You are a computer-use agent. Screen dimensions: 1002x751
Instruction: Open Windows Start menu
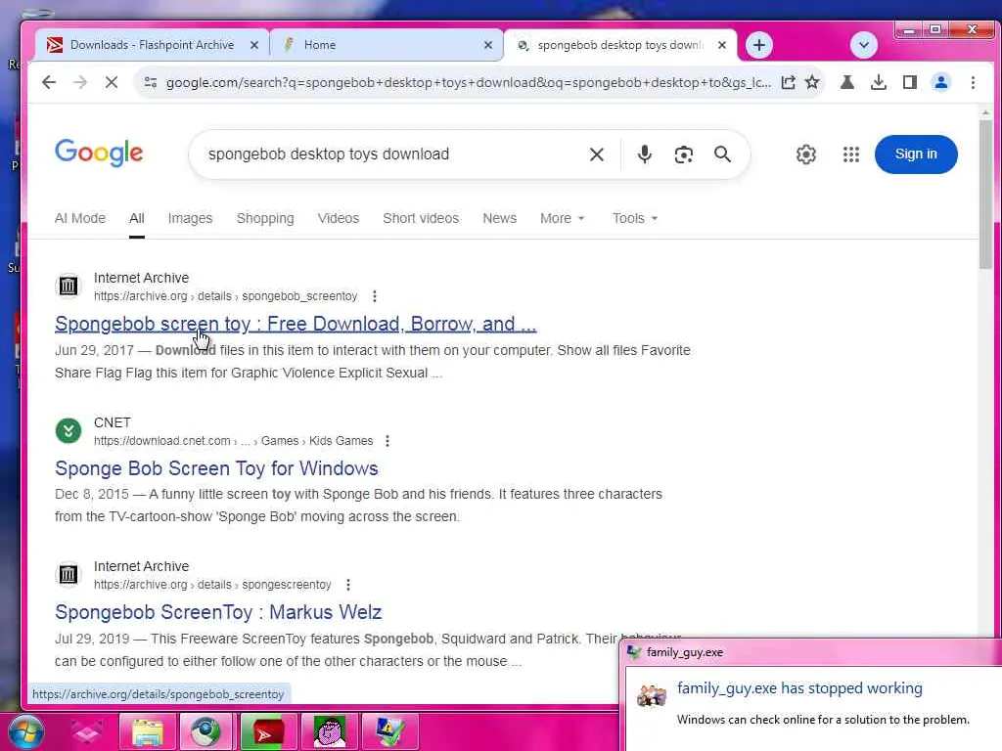pyautogui.click(x=25, y=731)
